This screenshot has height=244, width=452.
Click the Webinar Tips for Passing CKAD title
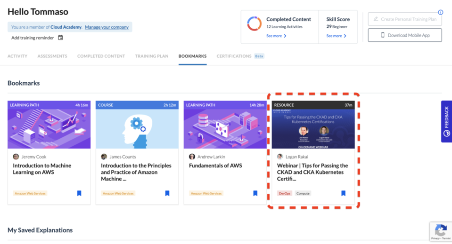[312, 172]
